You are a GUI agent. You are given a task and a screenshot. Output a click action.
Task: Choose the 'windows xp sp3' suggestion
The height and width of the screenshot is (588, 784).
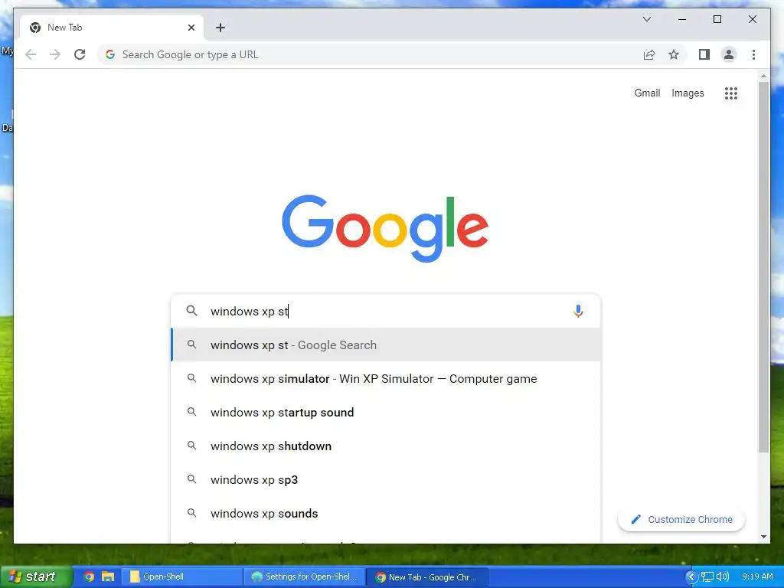[x=386, y=479]
